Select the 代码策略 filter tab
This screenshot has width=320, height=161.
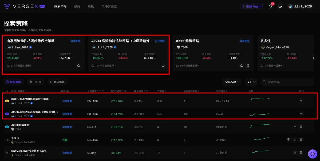point(57,82)
